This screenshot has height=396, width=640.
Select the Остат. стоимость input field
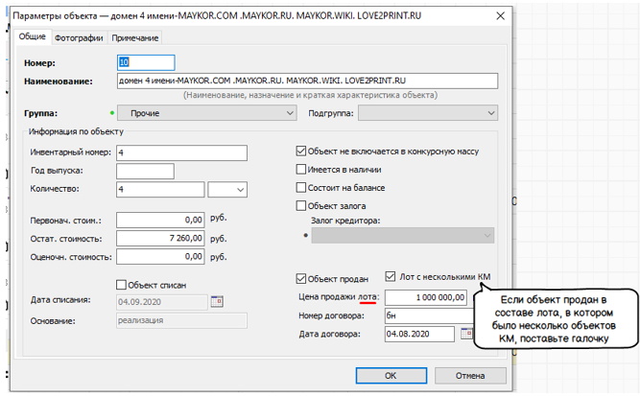coord(160,238)
